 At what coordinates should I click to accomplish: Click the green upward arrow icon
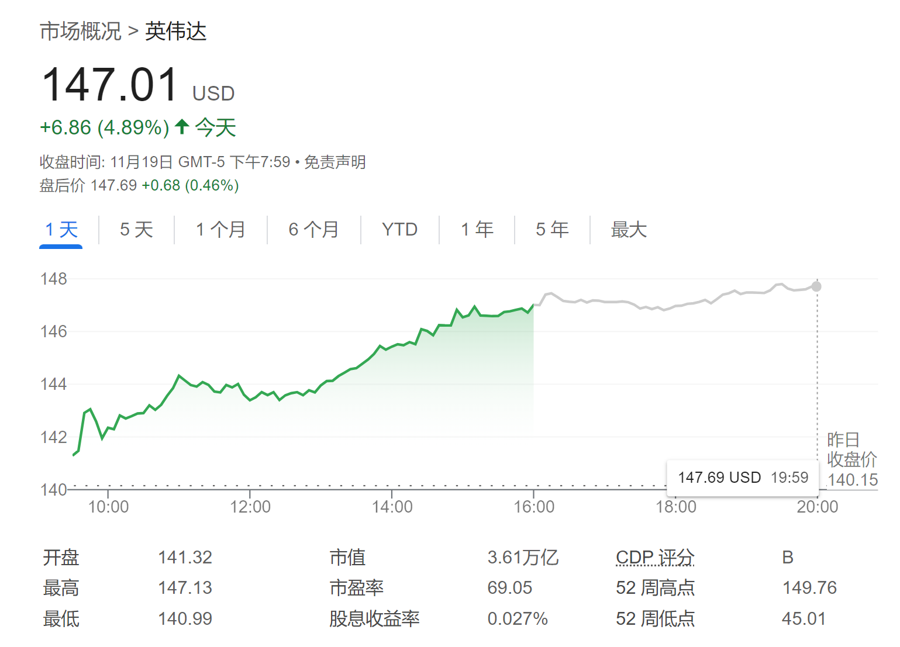(182, 126)
